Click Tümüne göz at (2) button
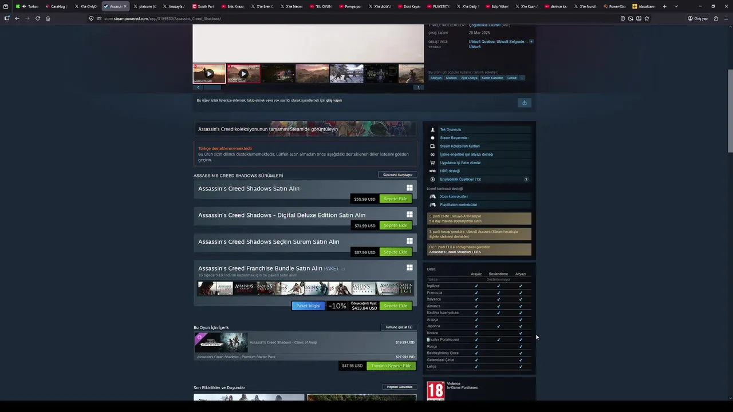This screenshot has width=733, height=412. click(399, 327)
